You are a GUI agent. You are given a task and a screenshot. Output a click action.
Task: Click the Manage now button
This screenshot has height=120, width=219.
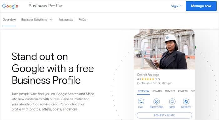pyautogui.click(x=201, y=6)
